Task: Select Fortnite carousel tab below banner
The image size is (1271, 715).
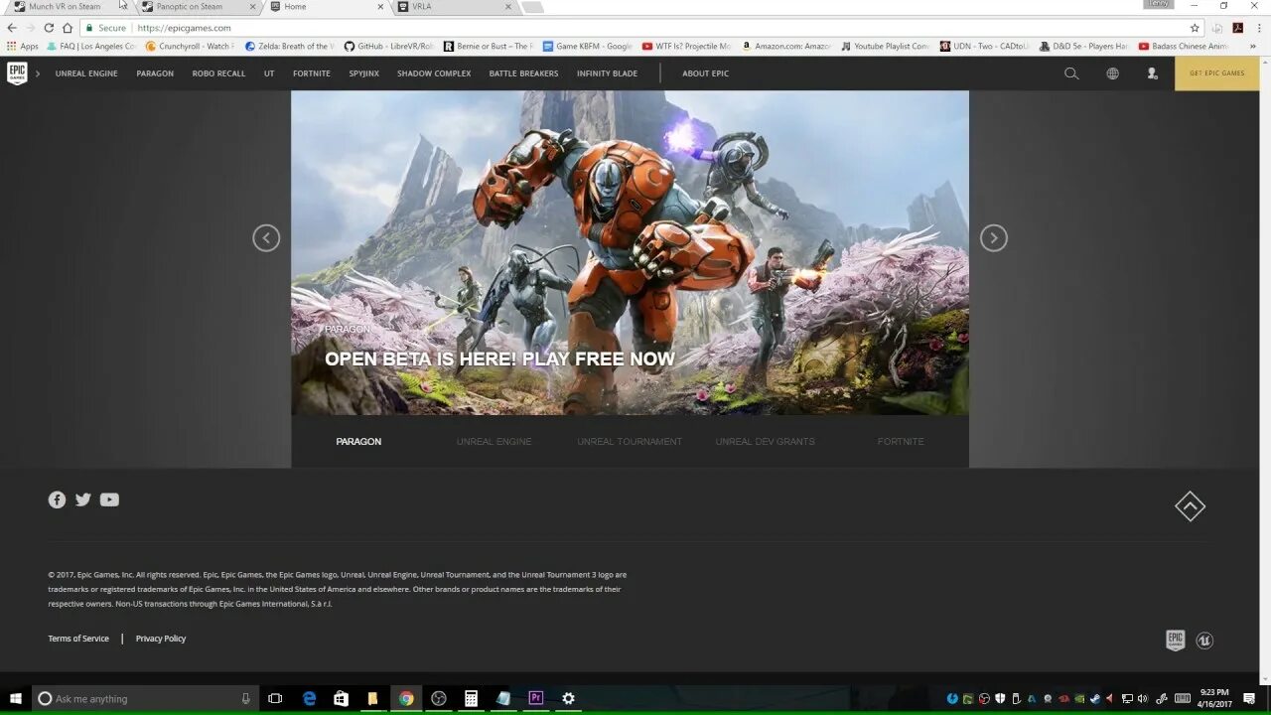Action: pos(901,441)
